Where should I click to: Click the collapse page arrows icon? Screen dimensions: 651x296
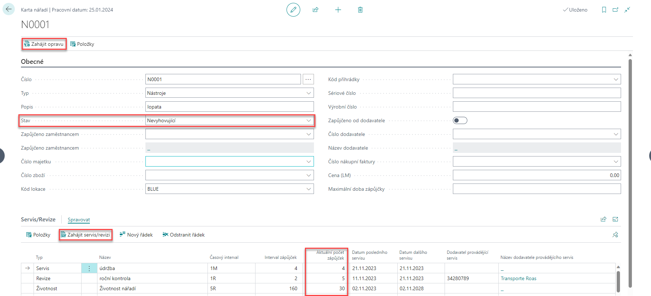[627, 10]
